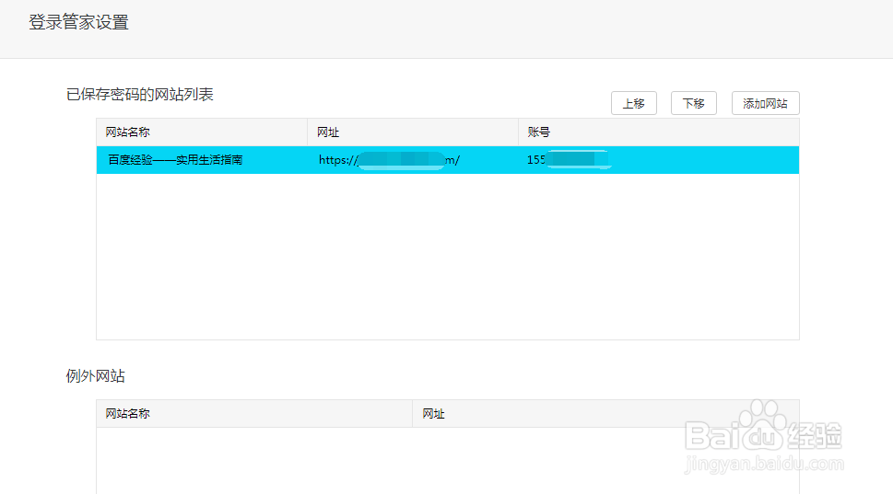Image resolution: width=893 pixels, height=494 pixels.
Task: Click the 上移 move-up button
Action: coord(633,103)
